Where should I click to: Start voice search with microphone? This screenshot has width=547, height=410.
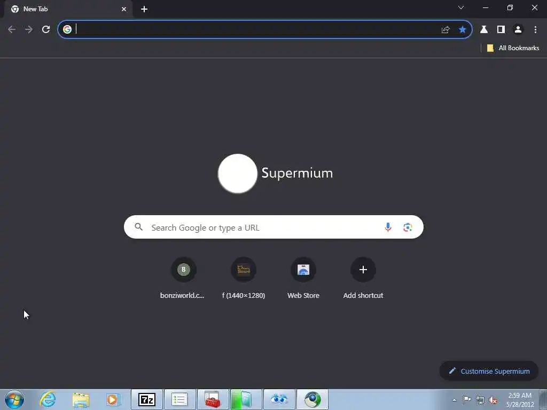pyautogui.click(x=388, y=227)
